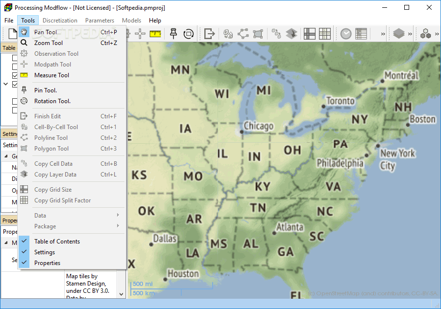This screenshot has width=441, height=309.
Task: Click the pushpin Pin tool in the toolbar
Action: [x=173, y=34]
